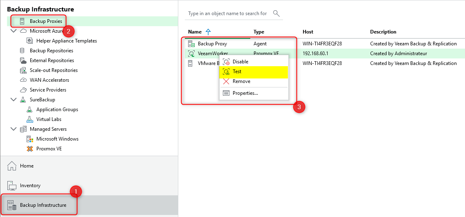Click the Backup Repositories database icon

point(22,51)
